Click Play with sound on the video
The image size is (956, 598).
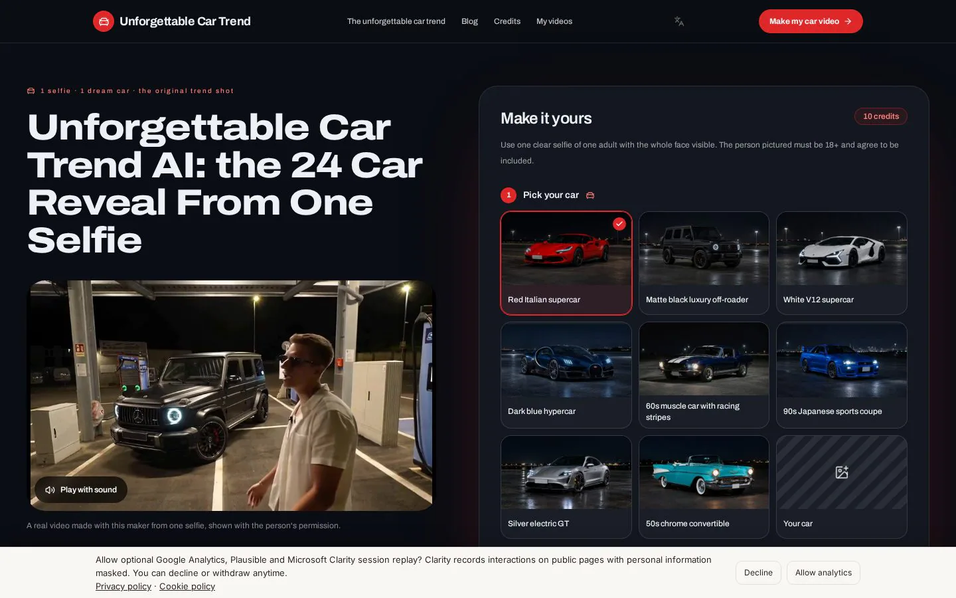pos(81,490)
